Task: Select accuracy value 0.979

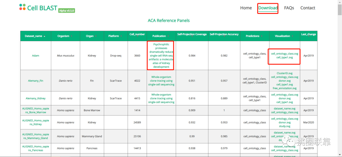Action: pos(224,148)
